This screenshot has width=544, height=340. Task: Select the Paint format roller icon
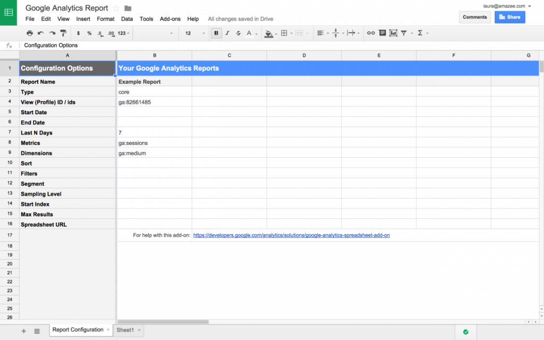[x=63, y=33]
